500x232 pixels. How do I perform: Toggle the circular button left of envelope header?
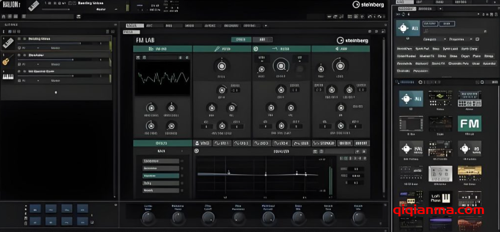coord(196,151)
